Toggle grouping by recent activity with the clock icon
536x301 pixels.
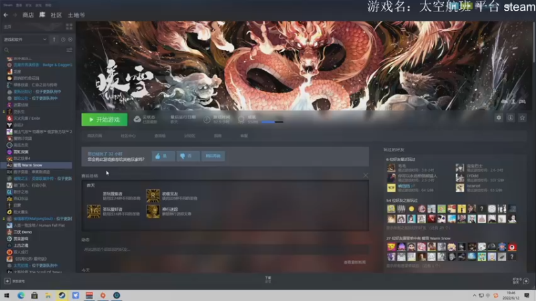[63, 39]
